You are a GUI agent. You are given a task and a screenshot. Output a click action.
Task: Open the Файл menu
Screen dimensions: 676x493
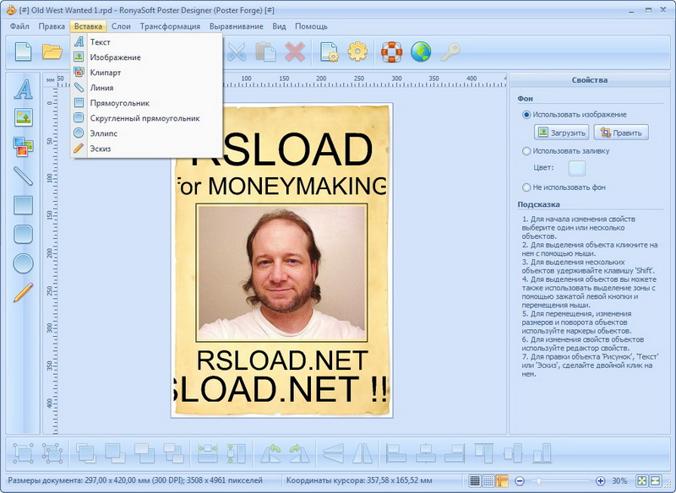[x=19, y=26]
